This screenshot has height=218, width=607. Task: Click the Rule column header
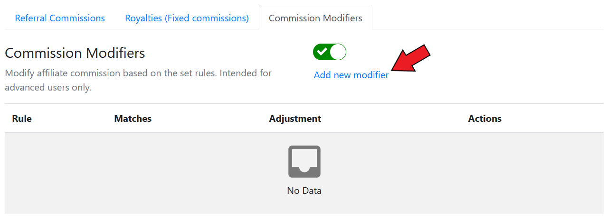pyautogui.click(x=22, y=118)
